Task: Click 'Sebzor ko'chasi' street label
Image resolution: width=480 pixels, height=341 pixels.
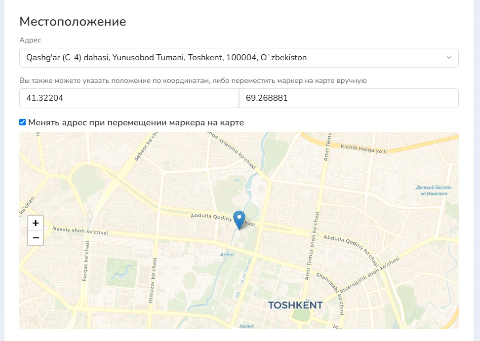Action: [x=146, y=146]
